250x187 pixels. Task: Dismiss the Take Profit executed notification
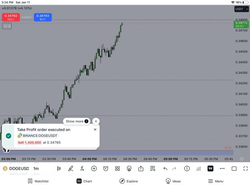95,130
